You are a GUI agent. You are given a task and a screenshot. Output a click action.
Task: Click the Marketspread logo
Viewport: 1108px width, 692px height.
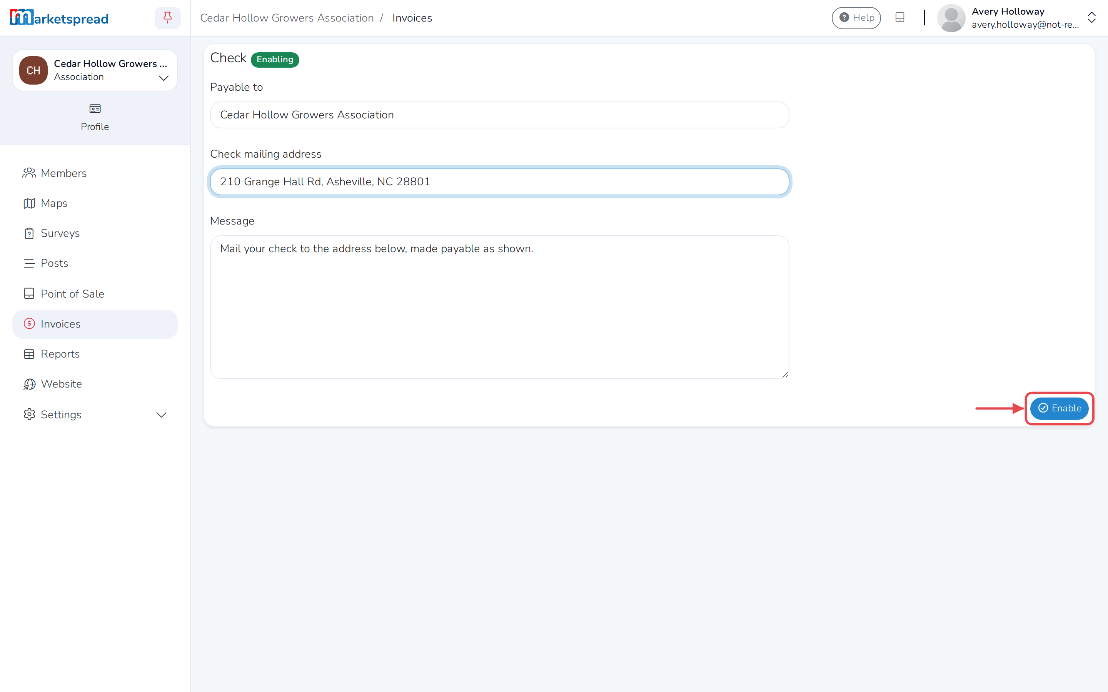[x=59, y=18]
